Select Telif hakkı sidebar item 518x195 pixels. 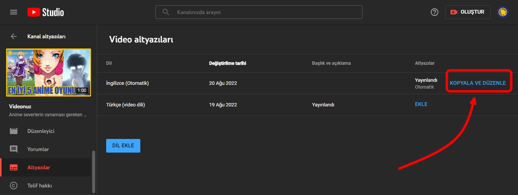pos(39,186)
